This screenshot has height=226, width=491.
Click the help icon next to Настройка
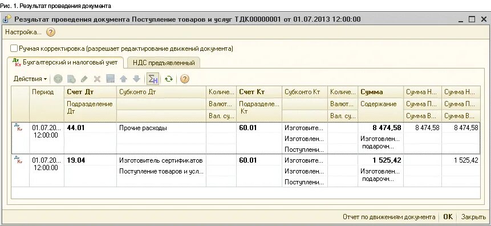coord(51,32)
